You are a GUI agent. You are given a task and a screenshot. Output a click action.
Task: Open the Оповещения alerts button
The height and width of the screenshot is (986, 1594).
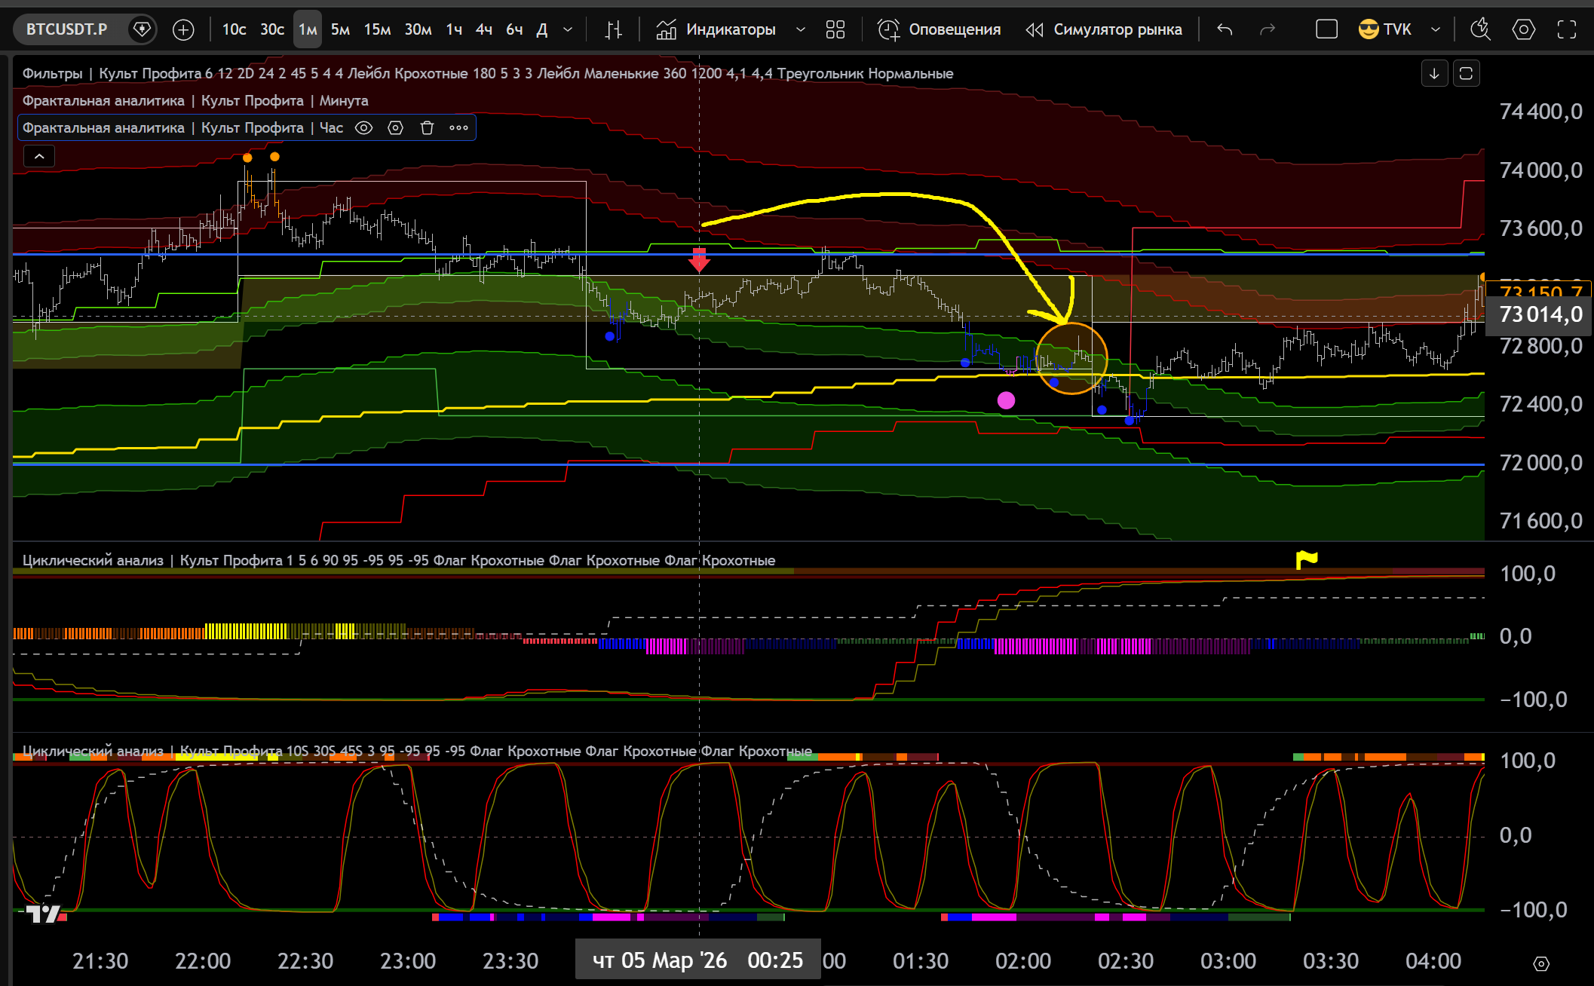(x=939, y=29)
